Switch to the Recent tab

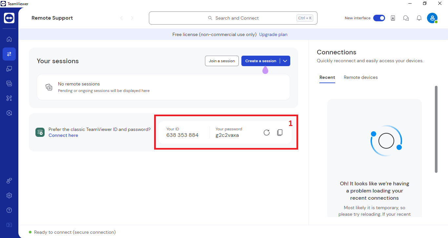tap(327, 78)
